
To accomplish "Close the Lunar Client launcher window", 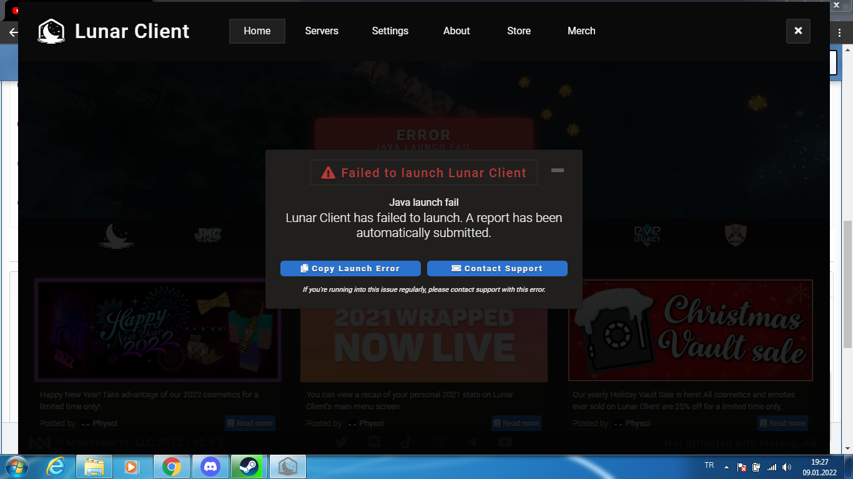I will pyautogui.click(x=798, y=31).
